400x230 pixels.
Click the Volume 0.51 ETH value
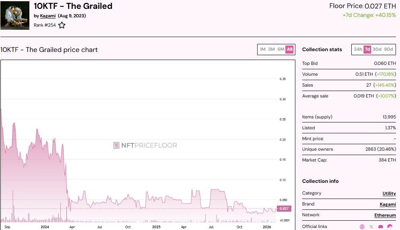click(x=364, y=74)
